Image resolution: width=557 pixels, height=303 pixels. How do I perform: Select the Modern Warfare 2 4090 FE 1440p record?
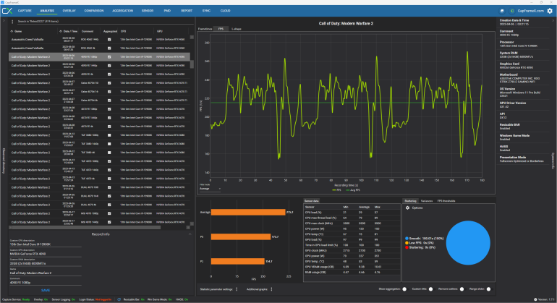pos(99,65)
